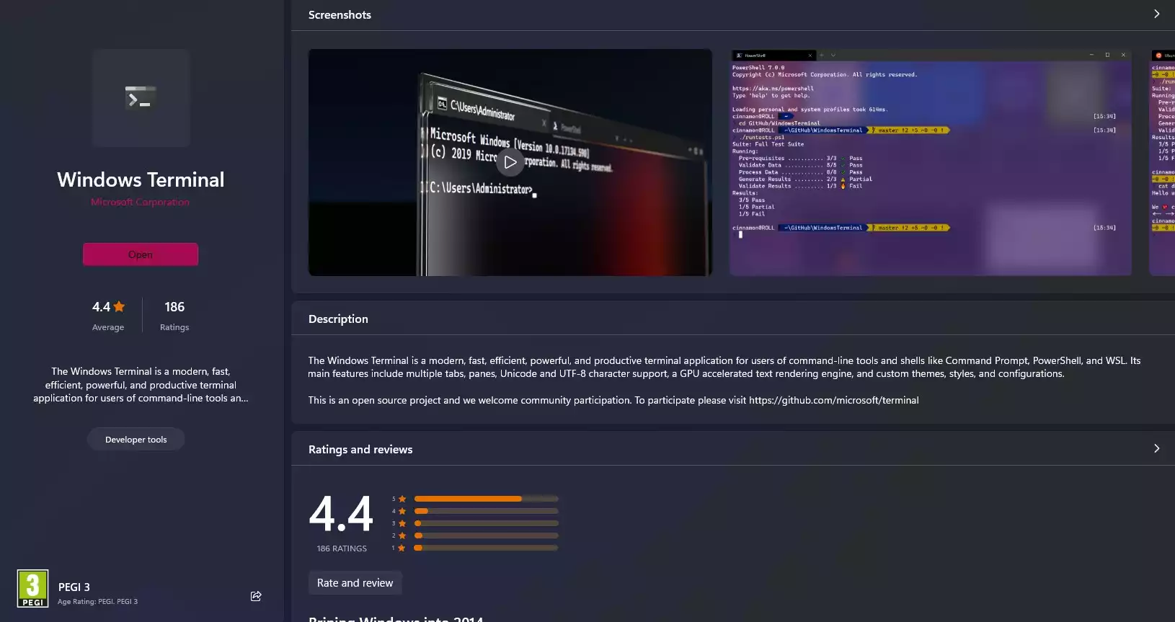
Task: Click the open source project description paragraph
Action: 613,401
